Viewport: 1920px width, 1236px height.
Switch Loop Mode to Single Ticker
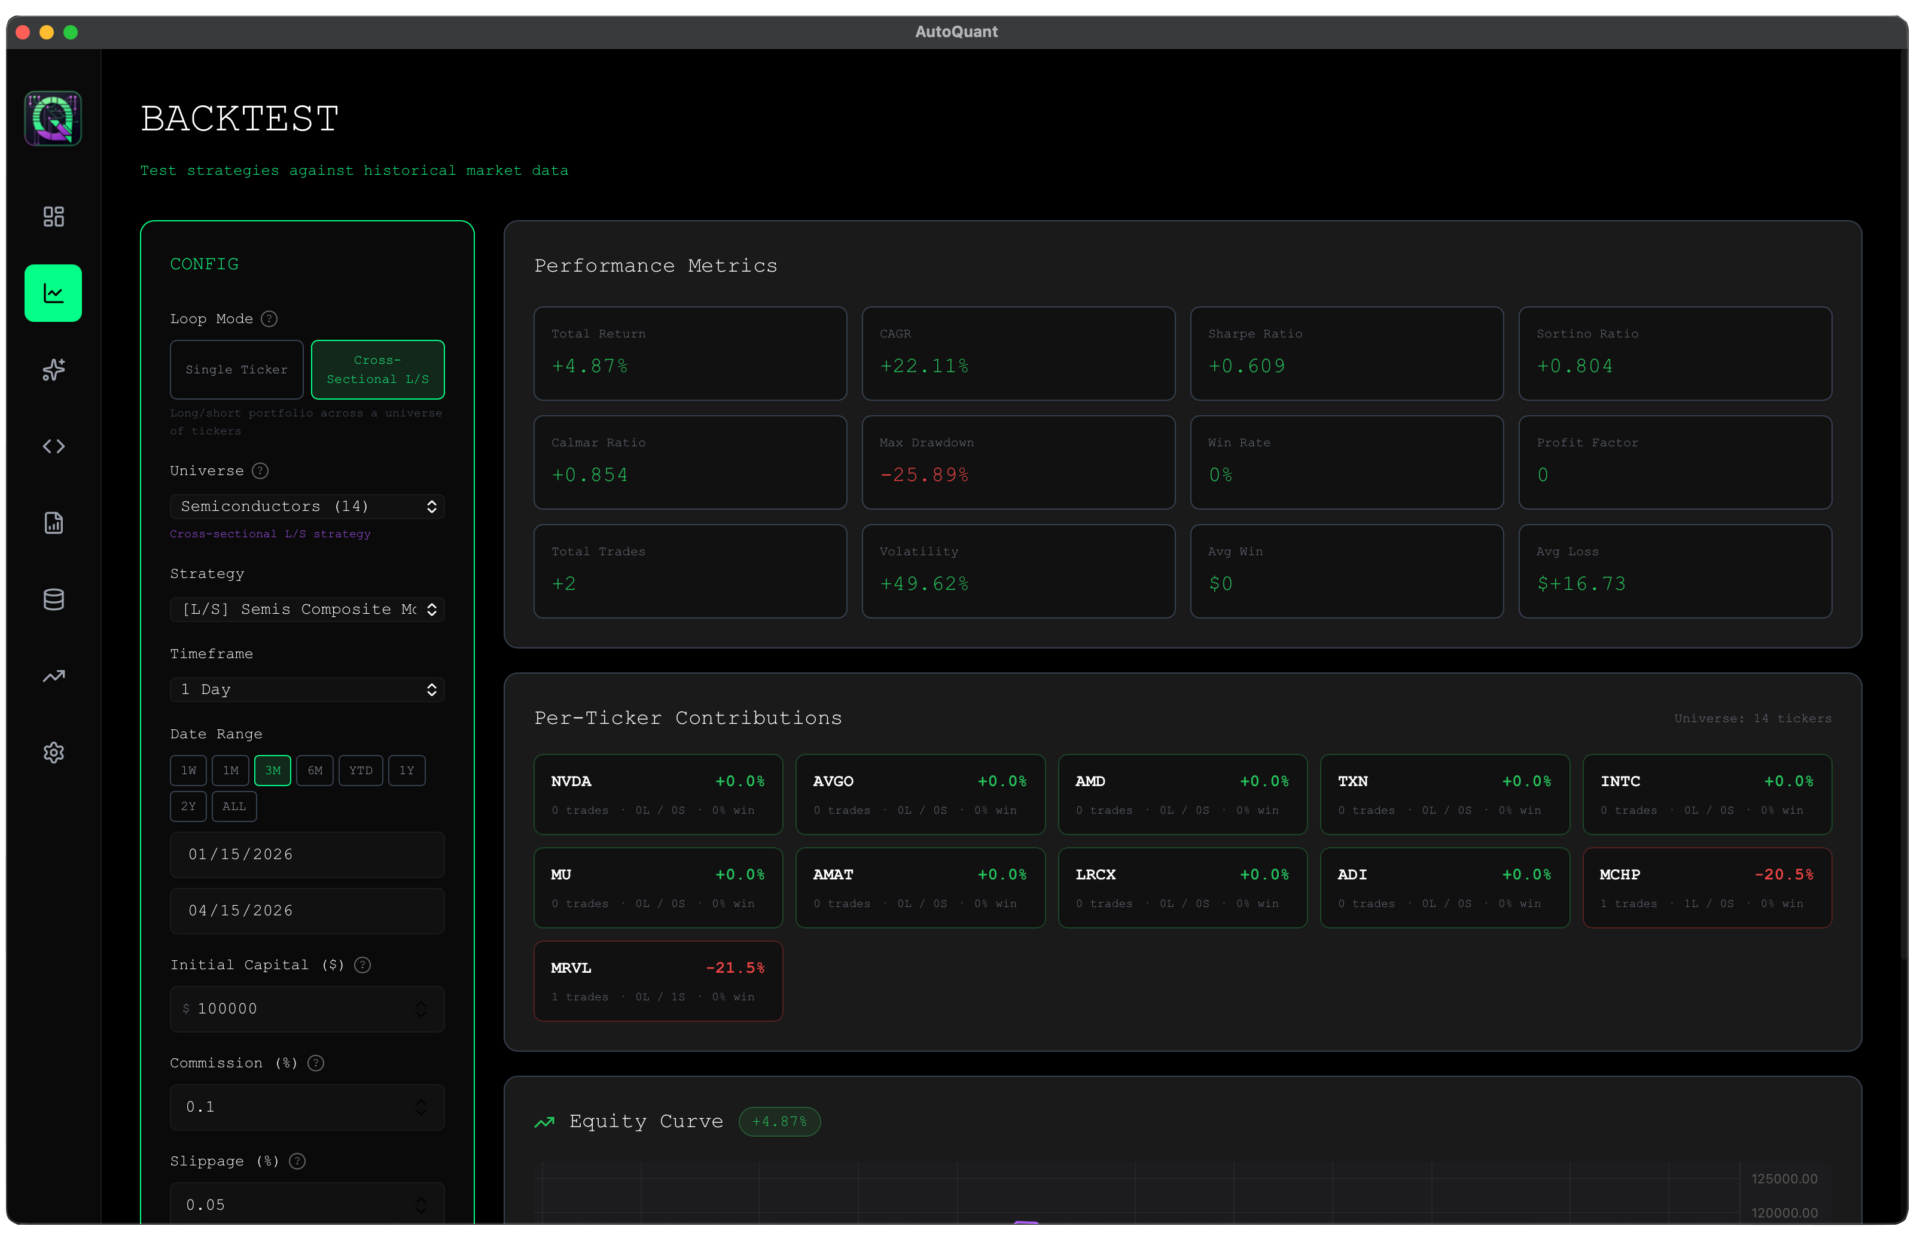pos(237,369)
